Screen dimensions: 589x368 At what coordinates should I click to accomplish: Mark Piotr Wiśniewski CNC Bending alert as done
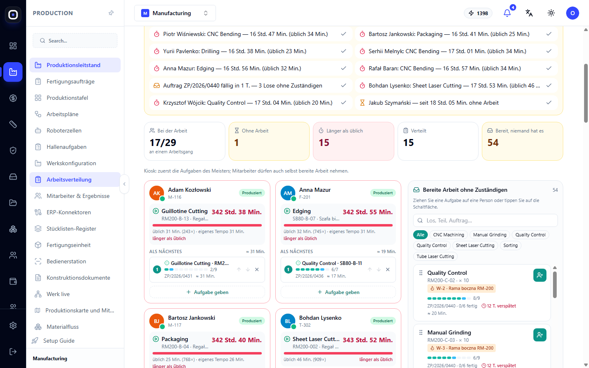coord(344,34)
